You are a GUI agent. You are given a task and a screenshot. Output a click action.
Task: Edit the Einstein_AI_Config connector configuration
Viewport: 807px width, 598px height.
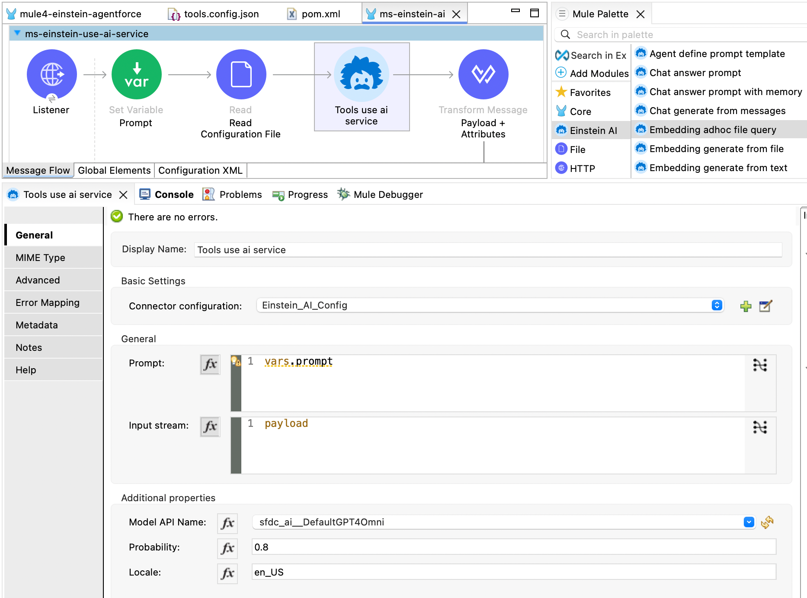coord(765,306)
